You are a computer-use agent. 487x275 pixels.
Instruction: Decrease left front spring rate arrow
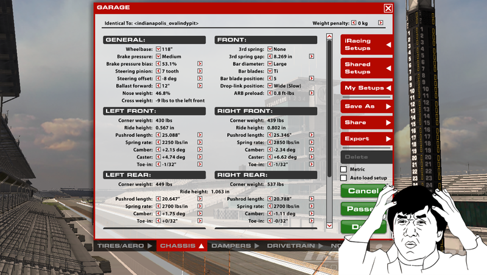pyautogui.click(x=158, y=142)
